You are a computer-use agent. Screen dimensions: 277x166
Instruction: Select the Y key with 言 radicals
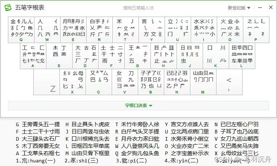pos(152,30)
